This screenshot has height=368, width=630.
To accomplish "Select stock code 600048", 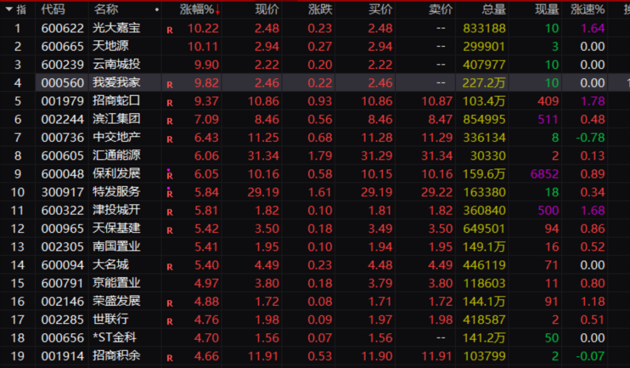I will click(x=62, y=174).
